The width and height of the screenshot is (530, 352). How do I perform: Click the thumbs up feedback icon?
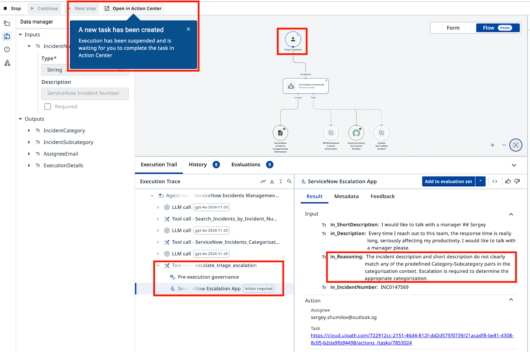(508, 181)
